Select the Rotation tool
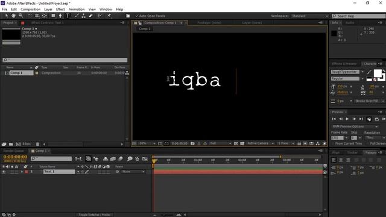The height and width of the screenshot is (217, 386). pyautogui.click(x=30, y=16)
